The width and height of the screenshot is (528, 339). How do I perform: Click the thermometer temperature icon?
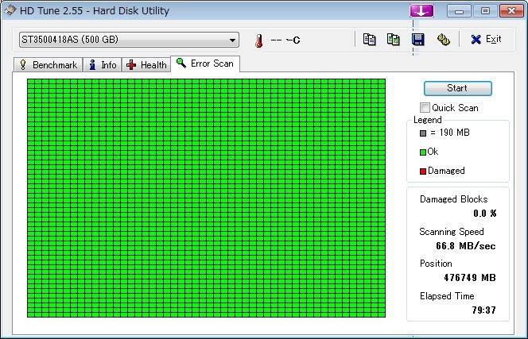[258, 40]
